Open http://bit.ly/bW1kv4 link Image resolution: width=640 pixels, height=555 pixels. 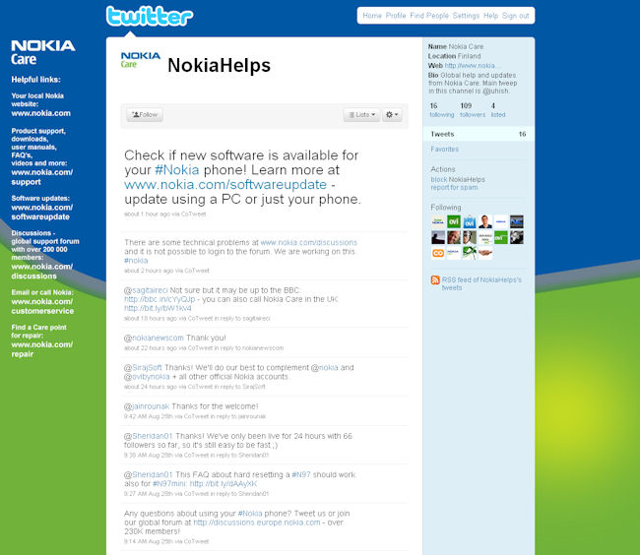(158, 308)
